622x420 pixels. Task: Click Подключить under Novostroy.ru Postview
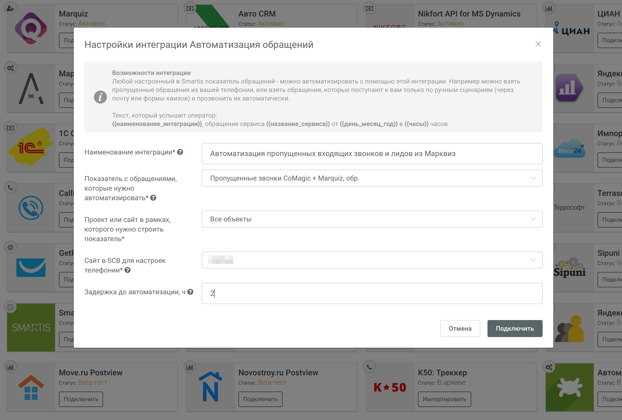click(260, 399)
